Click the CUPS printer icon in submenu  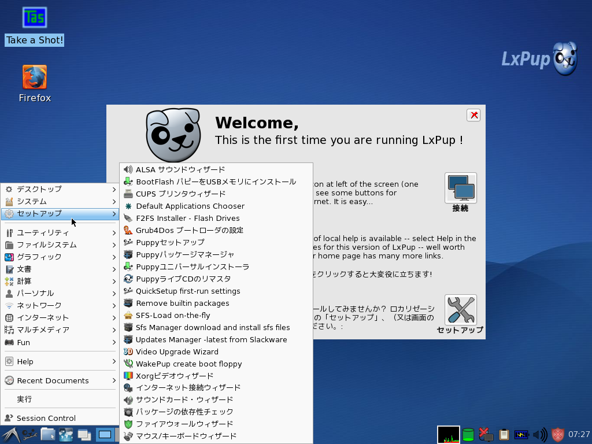128,194
